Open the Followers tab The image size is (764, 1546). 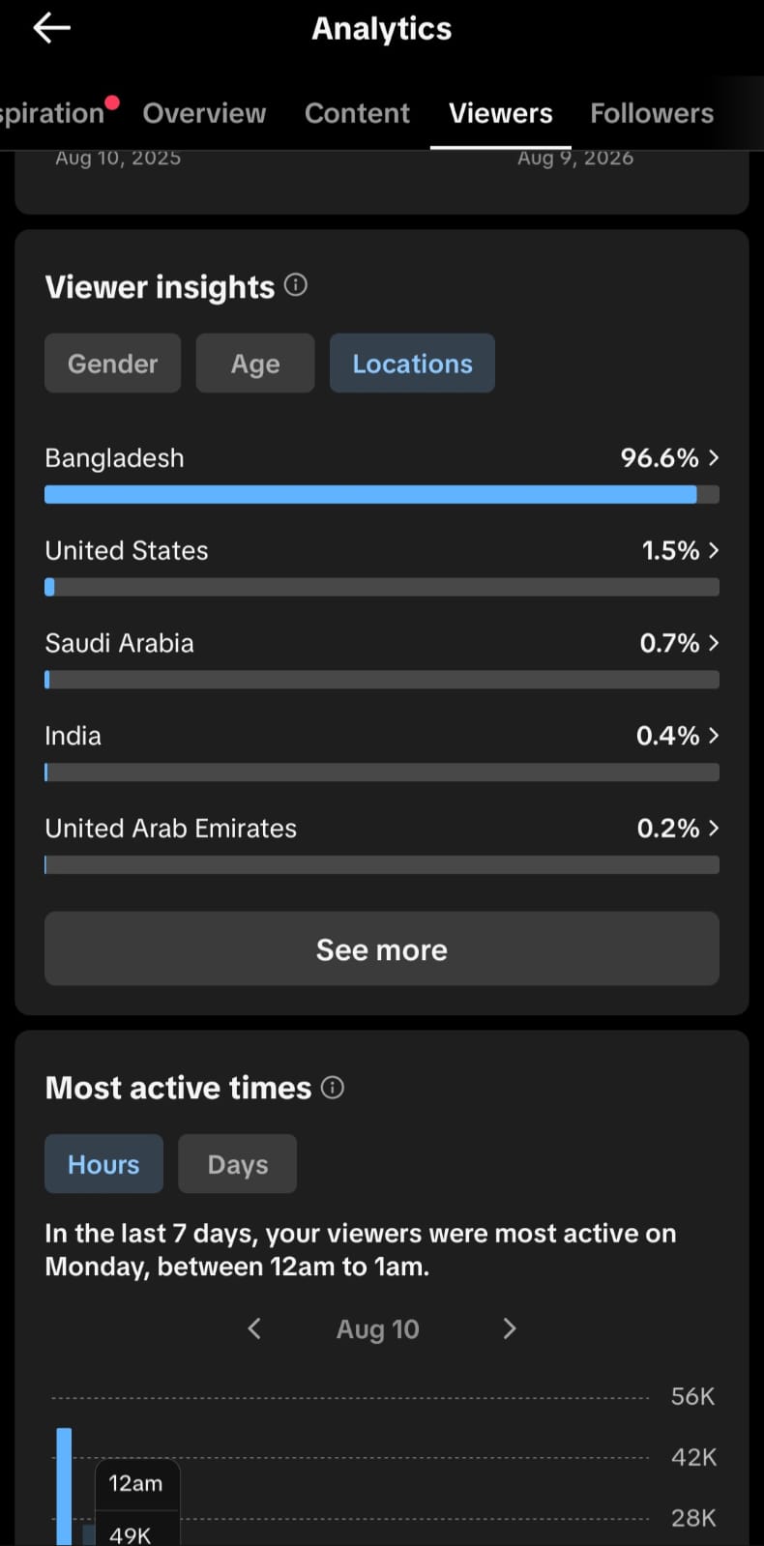[x=652, y=113]
